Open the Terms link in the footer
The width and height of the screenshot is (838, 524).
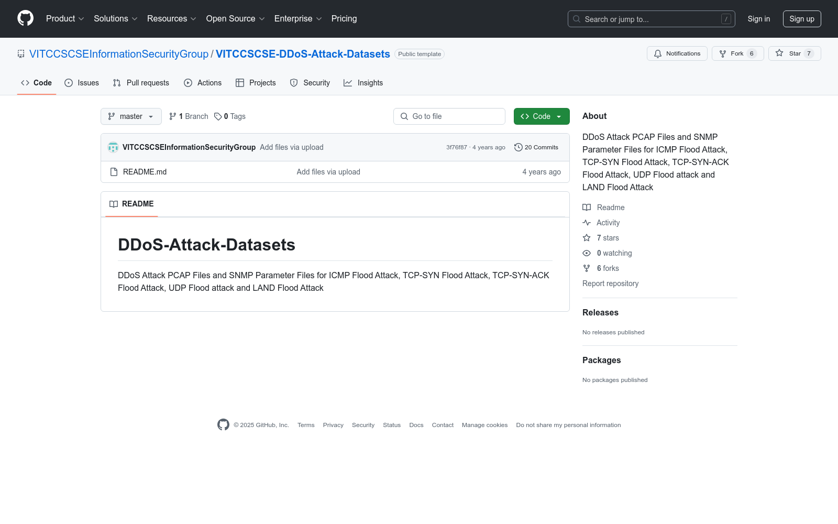tap(306, 425)
